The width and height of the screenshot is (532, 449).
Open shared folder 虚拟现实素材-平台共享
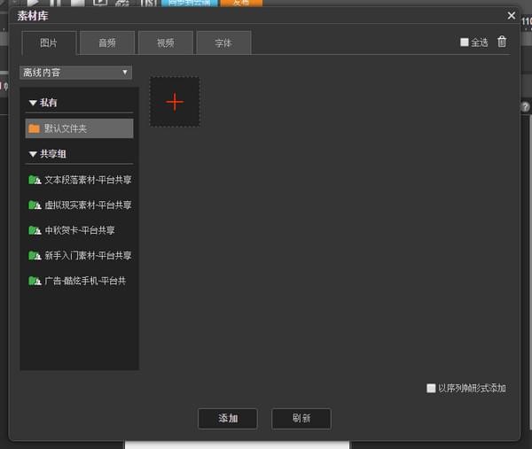click(80, 205)
